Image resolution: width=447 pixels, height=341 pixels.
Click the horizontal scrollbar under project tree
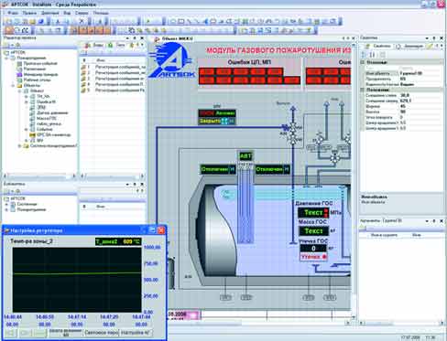[39, 176]
